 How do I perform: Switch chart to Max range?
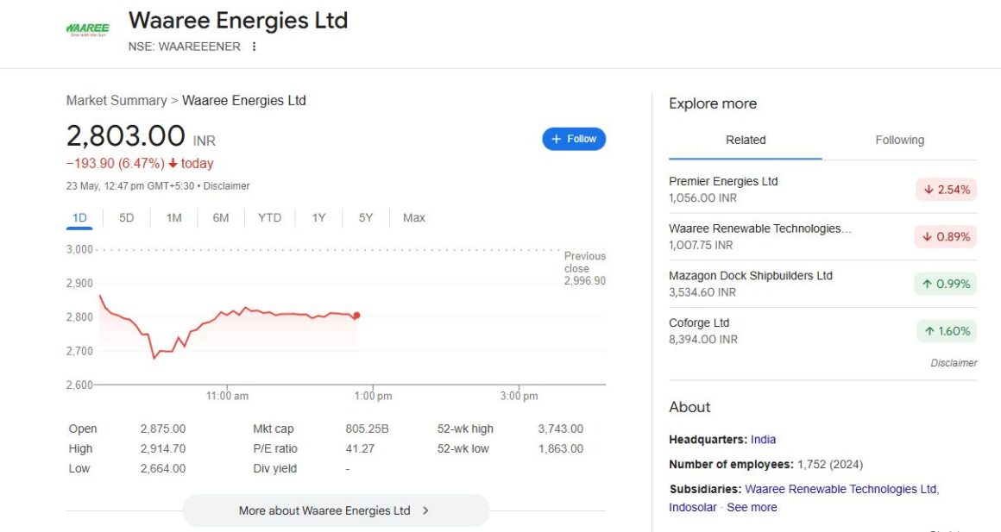tap(413, 218)
